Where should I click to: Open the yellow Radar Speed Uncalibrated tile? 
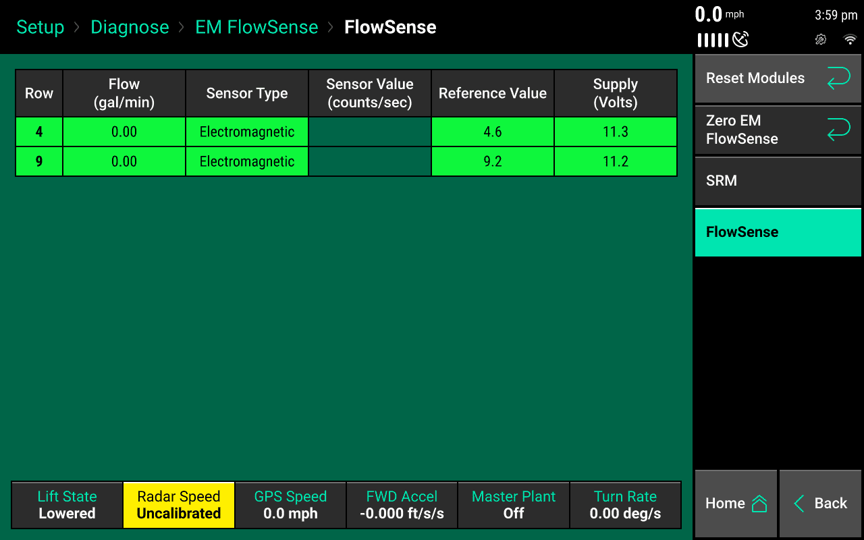[x=179, y=505]
